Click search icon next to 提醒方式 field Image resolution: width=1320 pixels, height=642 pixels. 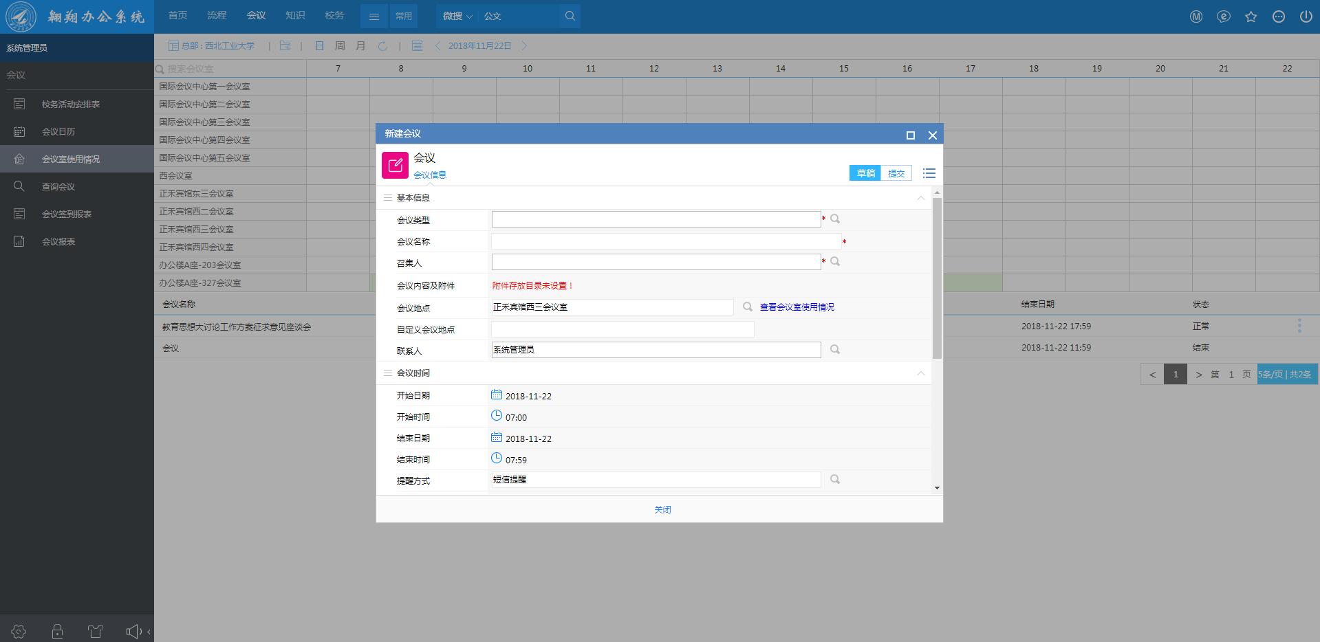tap(835, 480)
